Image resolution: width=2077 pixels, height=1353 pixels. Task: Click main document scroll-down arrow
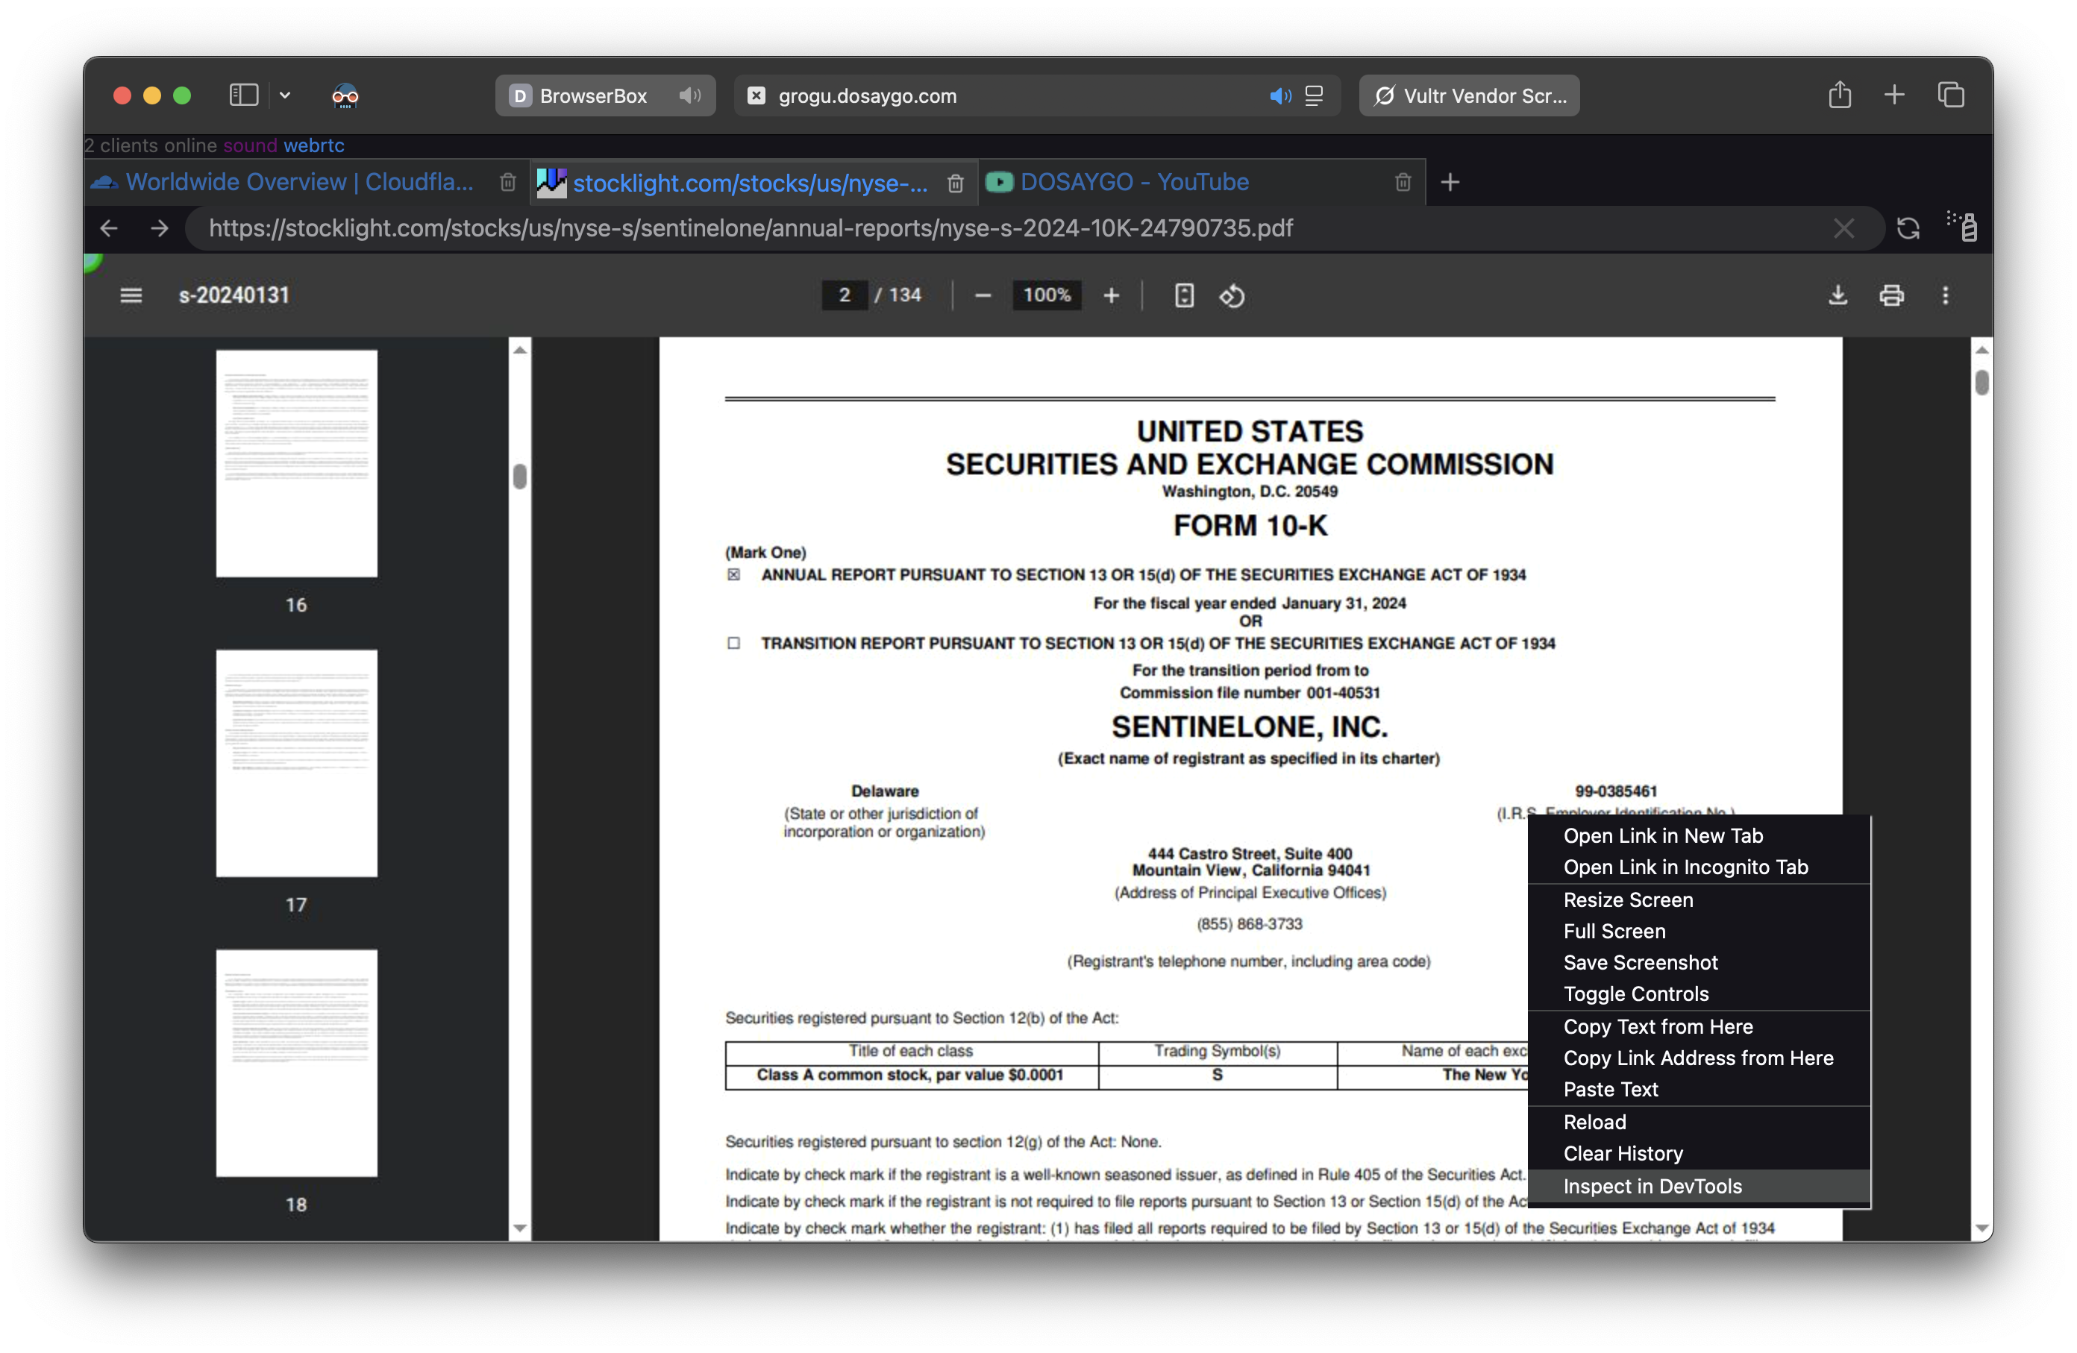pos(1982,1228)
